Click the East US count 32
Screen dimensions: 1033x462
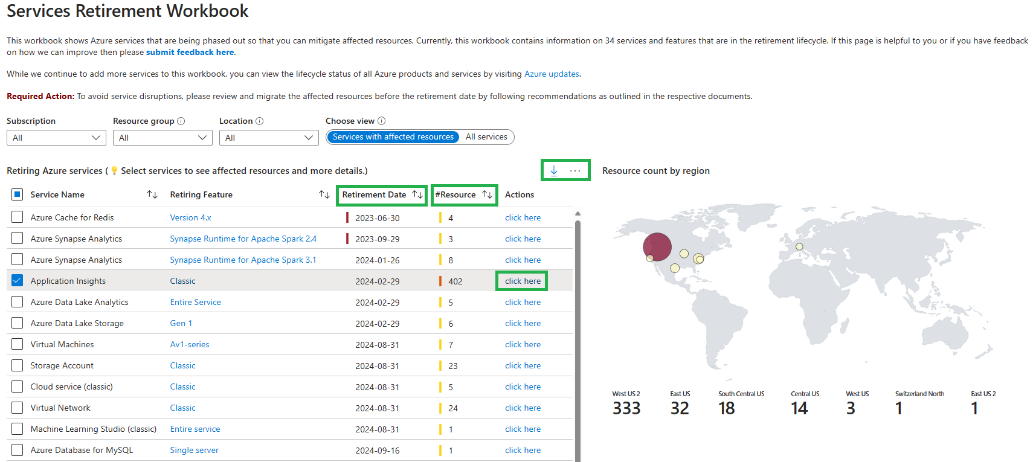680,408
